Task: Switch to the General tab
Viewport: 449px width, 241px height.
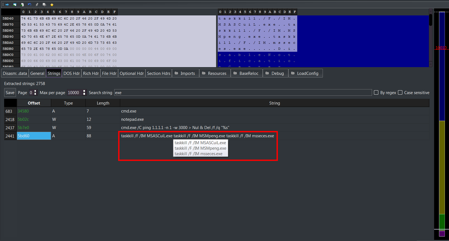Action: tap(37, 73)
